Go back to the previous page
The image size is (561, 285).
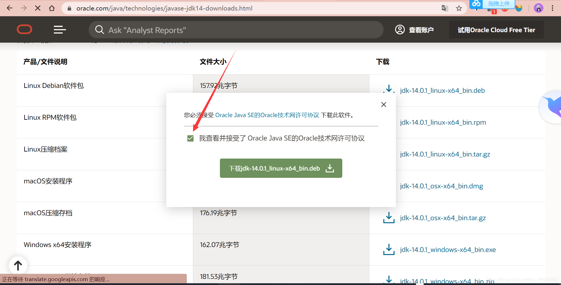(10, 8)
